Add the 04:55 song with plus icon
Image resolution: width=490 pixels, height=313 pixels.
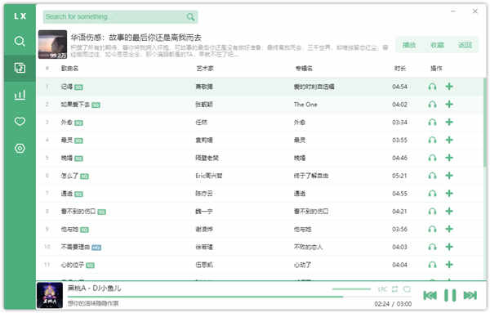coord(449,194)
